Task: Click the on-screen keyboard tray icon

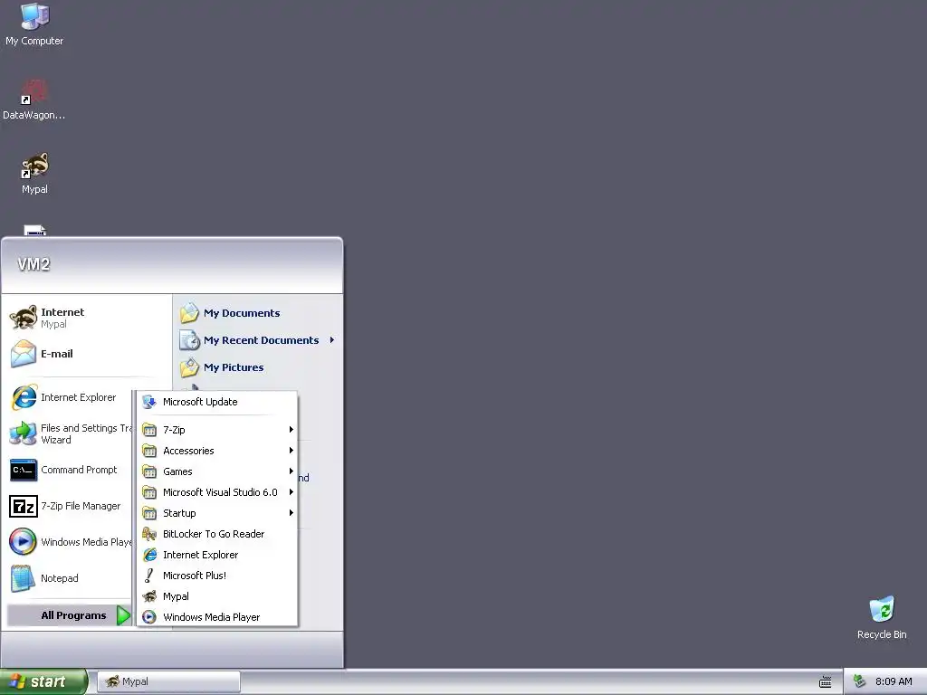Action: coord(826,682)
